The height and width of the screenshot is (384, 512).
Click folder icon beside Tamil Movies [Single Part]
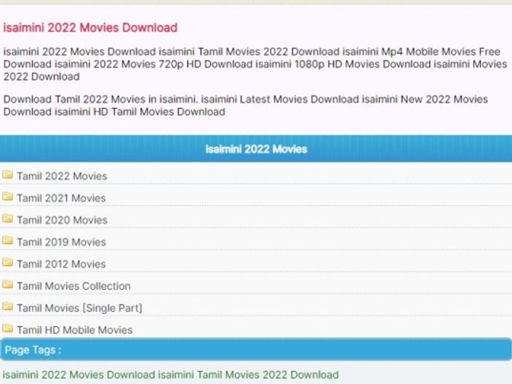point(7,307)
